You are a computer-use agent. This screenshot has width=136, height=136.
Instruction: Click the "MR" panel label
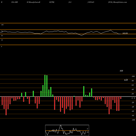[x=121, y=71]
